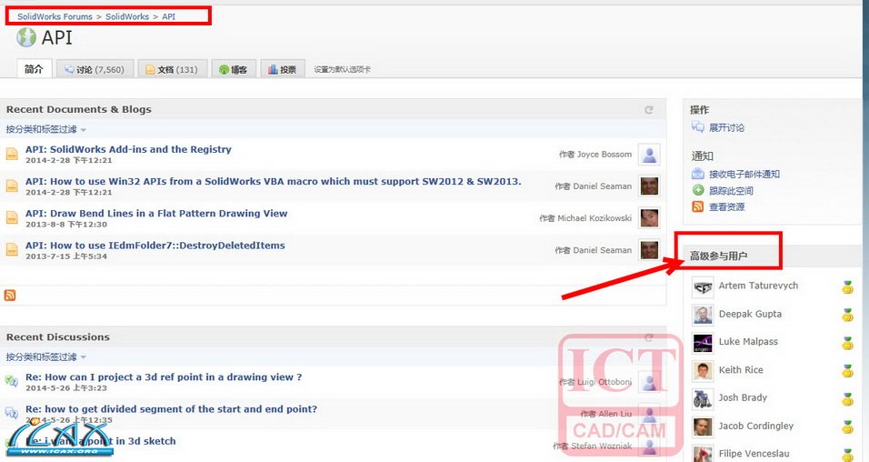This screenshot has height=462, width=869.
Task: Open Daniel Seaman author link on Win32 row
Action: [602, 186]
